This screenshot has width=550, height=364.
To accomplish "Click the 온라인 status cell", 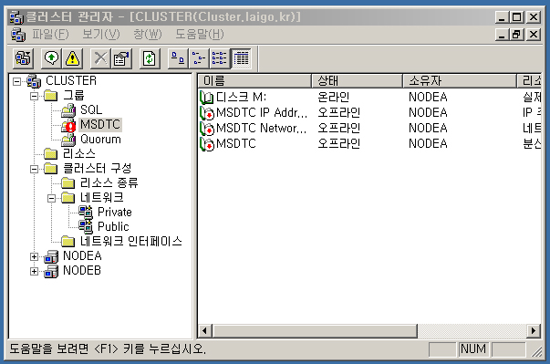I will click(333, 97).
